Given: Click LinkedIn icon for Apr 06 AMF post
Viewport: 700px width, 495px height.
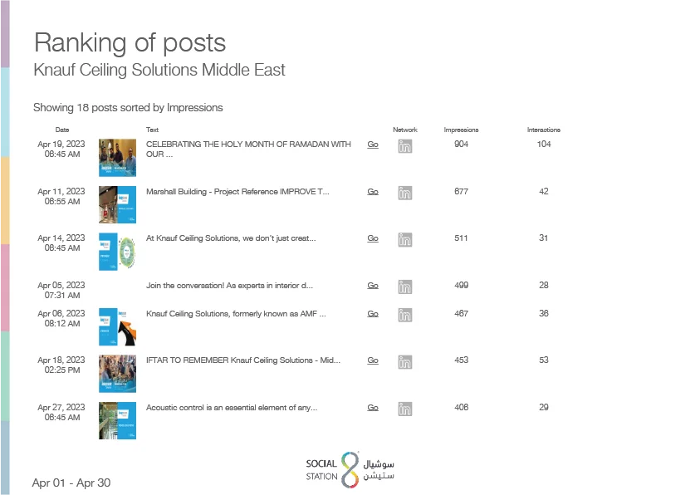Looking at the screenshot, I should coord(405,316).
